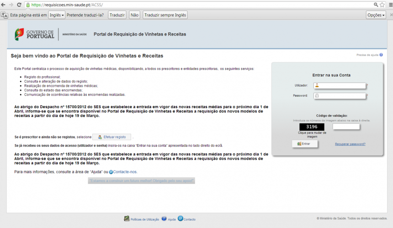Click the Governo de Portugal logo
This screenshot has width=393, height=228.
(34, 34)
